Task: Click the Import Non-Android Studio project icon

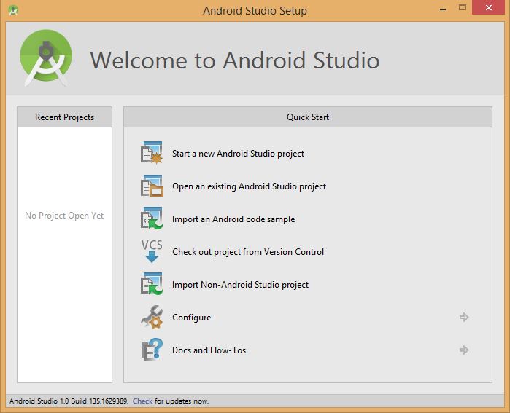Action: [152, 284]
